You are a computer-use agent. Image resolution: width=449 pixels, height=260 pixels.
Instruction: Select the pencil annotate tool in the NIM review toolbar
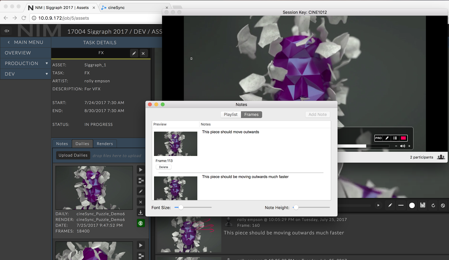[x=390, y=205]
